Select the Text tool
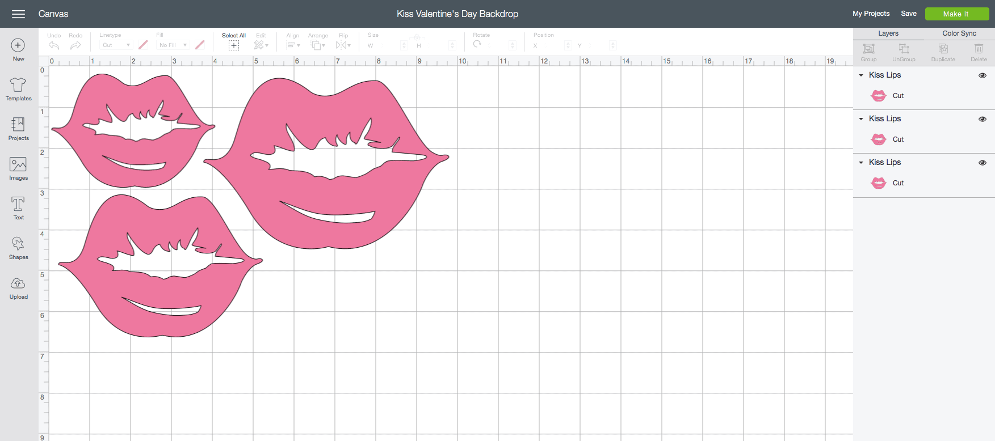Screen dimensions: 995x441 18,208
